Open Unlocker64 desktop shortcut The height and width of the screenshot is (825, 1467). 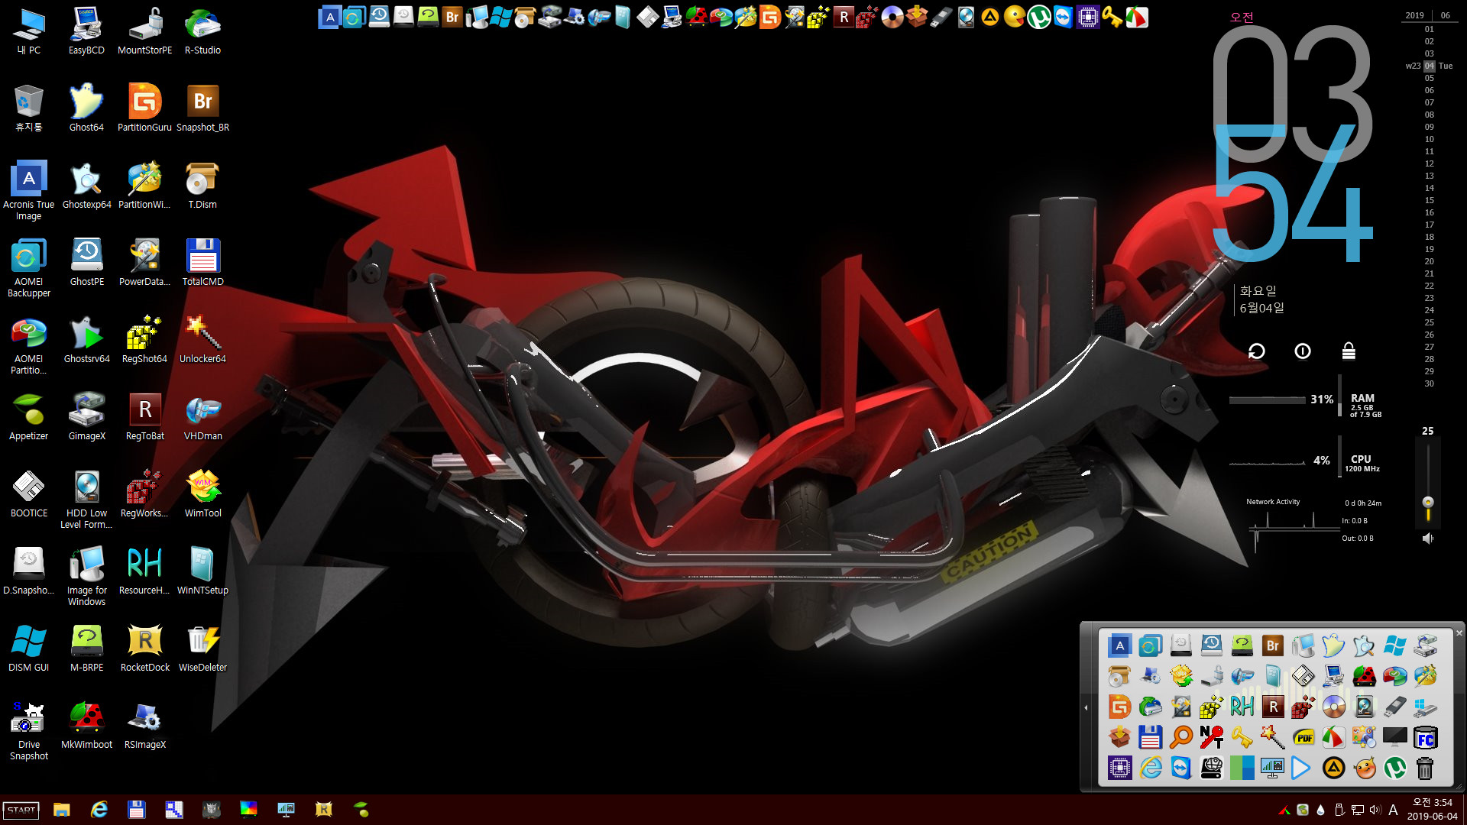point(202,340)
